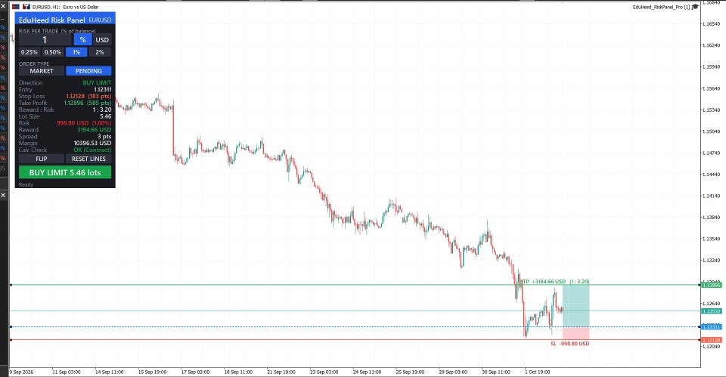Viewport: 726px width, 377px height.
Task: Select the 2% risk preset
Action: [100, 52]
